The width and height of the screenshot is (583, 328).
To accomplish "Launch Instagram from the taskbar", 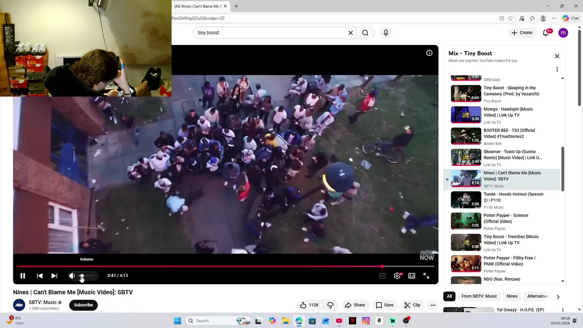I will tap(366, 321).
